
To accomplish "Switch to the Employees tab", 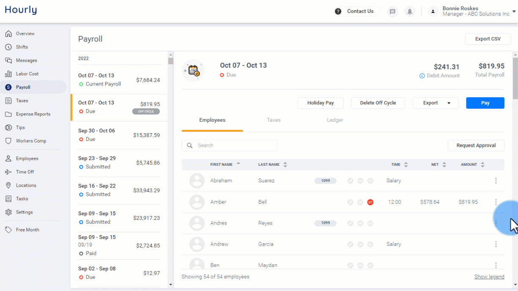I will click(x=212, y=120).
